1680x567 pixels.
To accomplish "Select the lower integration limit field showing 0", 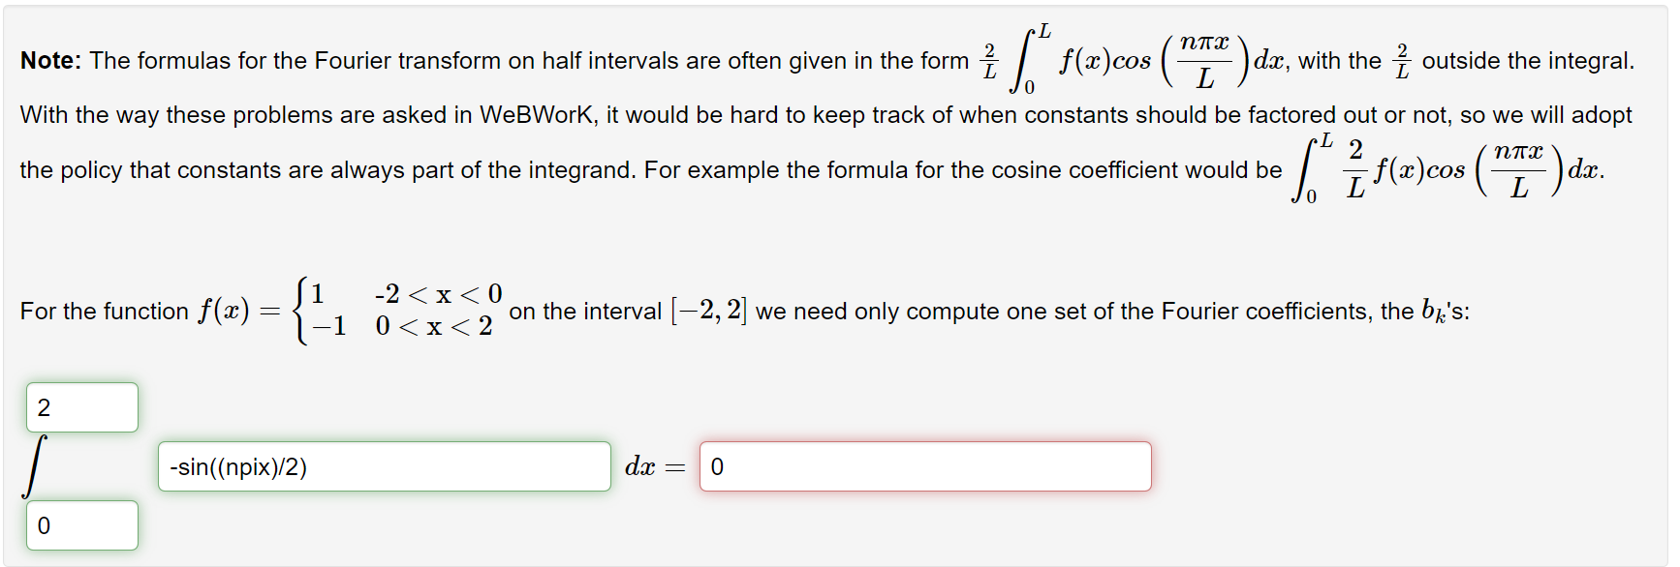I will coord(81,525).
